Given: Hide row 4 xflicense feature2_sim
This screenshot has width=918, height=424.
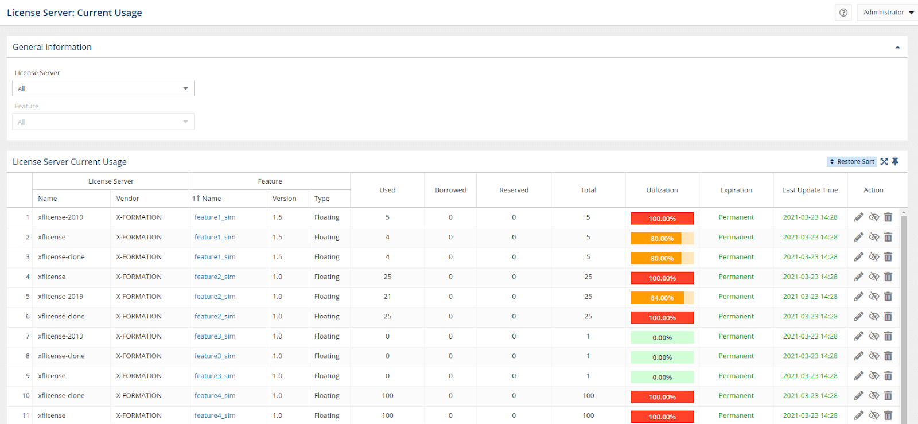Looking at the screenshot, I should (x=874, y=277).
